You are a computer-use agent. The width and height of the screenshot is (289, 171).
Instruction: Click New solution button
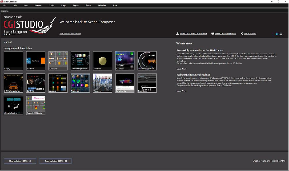click(x=20, y=161)
